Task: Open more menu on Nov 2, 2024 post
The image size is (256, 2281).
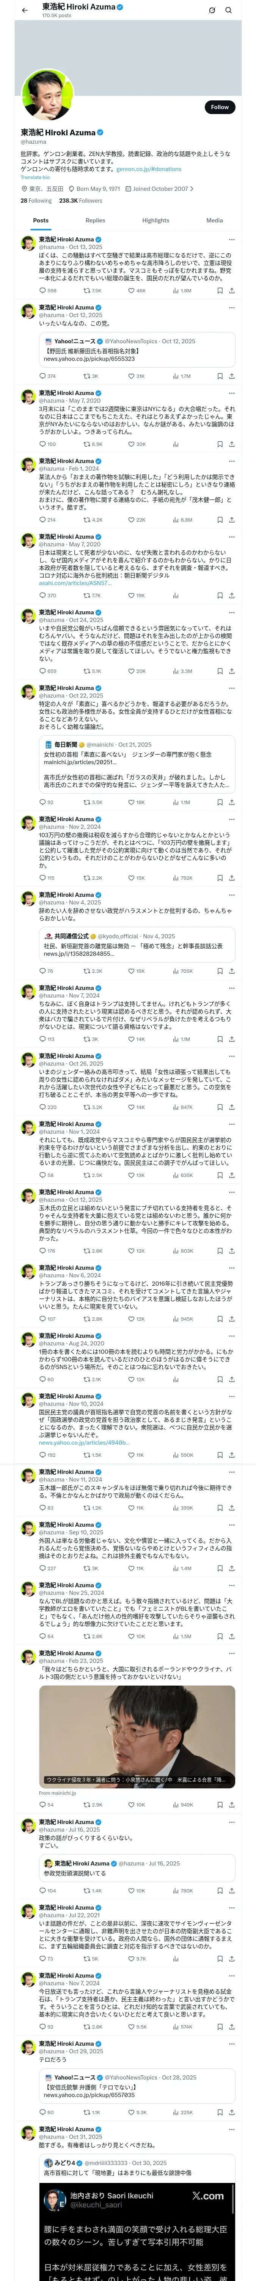Action: coord(232,819)
